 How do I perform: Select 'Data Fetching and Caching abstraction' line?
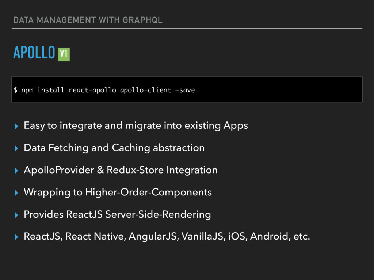pos(114,148)
